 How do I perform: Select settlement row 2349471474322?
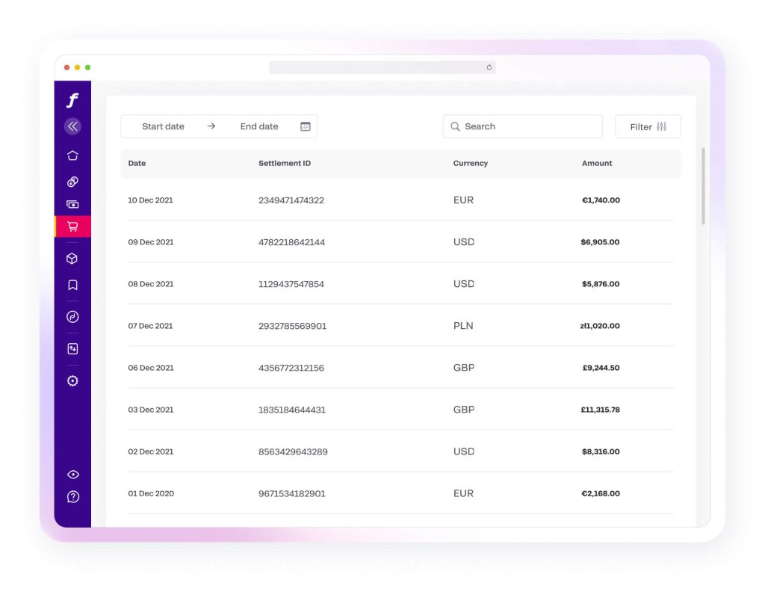(291, 200)
